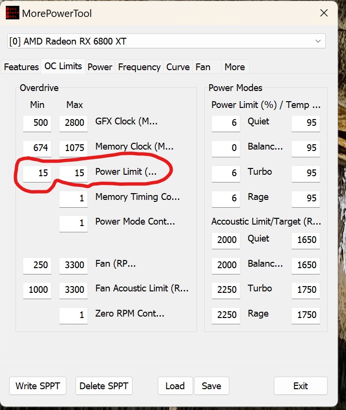The image size is (346, 410).
Task: Edit the Turbo acoustic target field
Action: point(306,290)
